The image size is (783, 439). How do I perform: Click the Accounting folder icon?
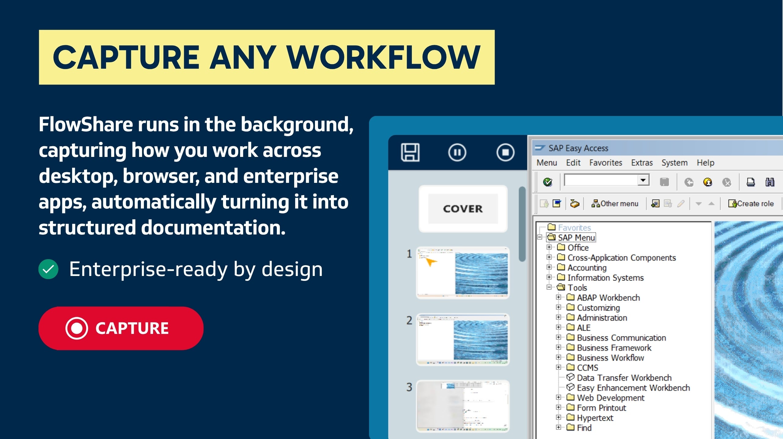561,267
